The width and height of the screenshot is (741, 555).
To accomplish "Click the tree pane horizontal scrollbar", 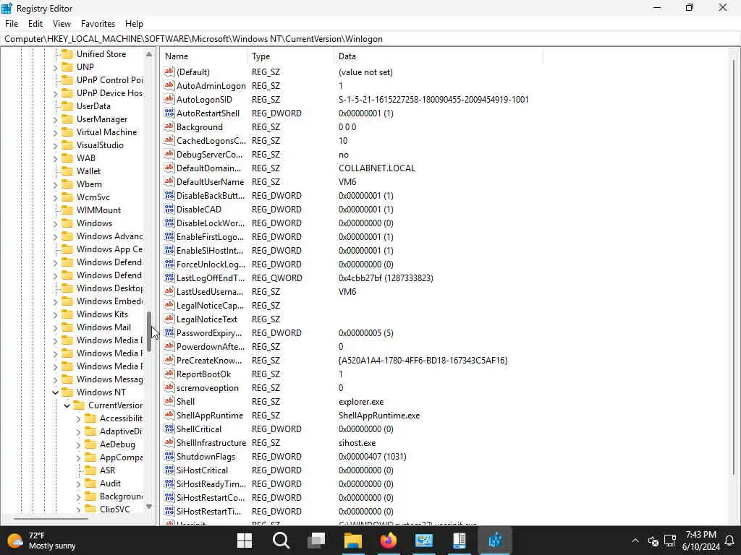I will 51,519.
